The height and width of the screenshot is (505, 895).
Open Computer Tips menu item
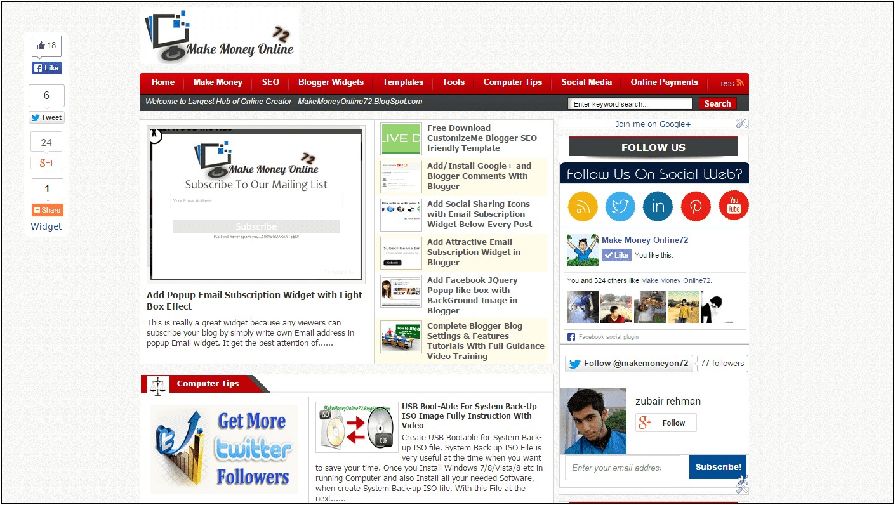(x=513, y=82)
